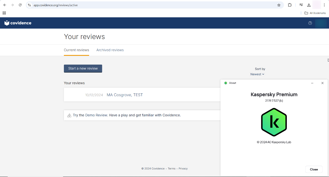Open Covidence user account menu

pos(321,23)
